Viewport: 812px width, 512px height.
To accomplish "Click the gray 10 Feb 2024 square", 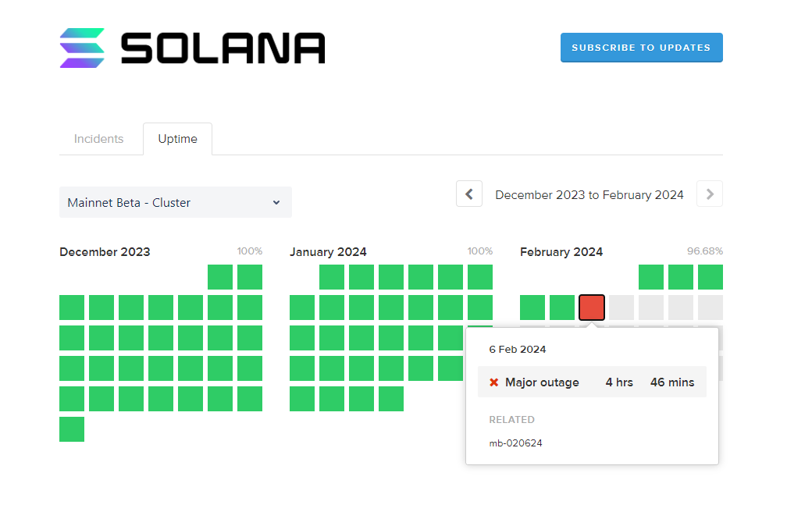I will [710, 308].
